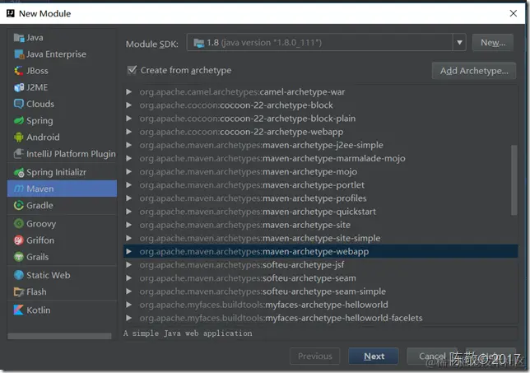
Task: Select maven-archetype-site-simple row
Action: pos(320,239)
